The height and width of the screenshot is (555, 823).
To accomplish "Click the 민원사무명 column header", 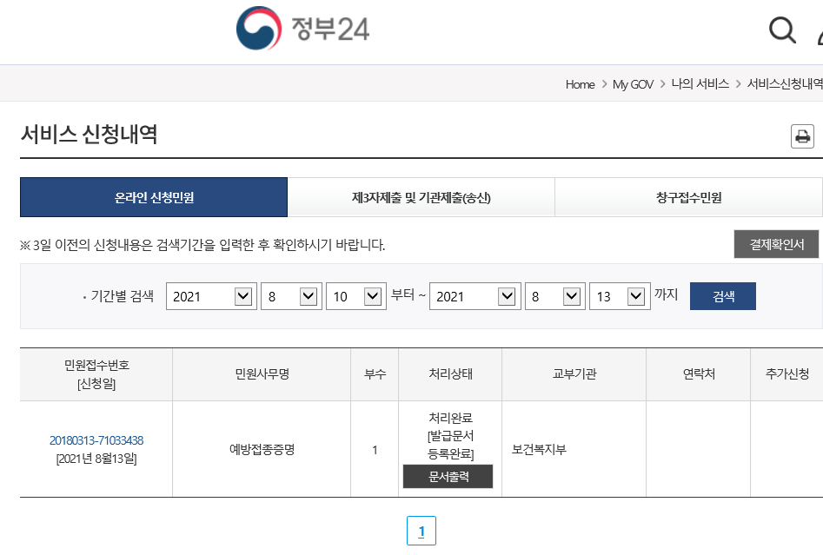I will coord(262,374).
